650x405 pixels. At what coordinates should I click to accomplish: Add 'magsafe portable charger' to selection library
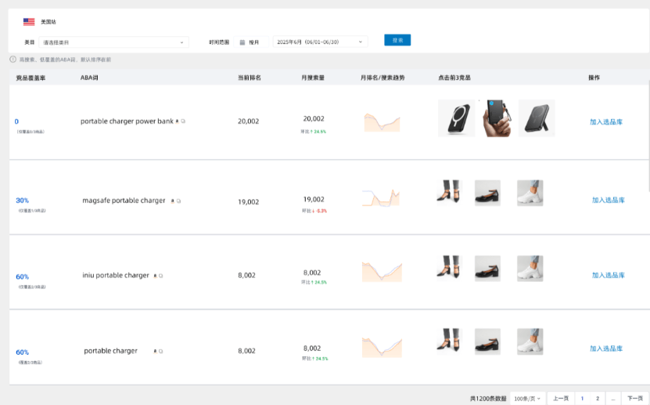[x=608, y=201]
